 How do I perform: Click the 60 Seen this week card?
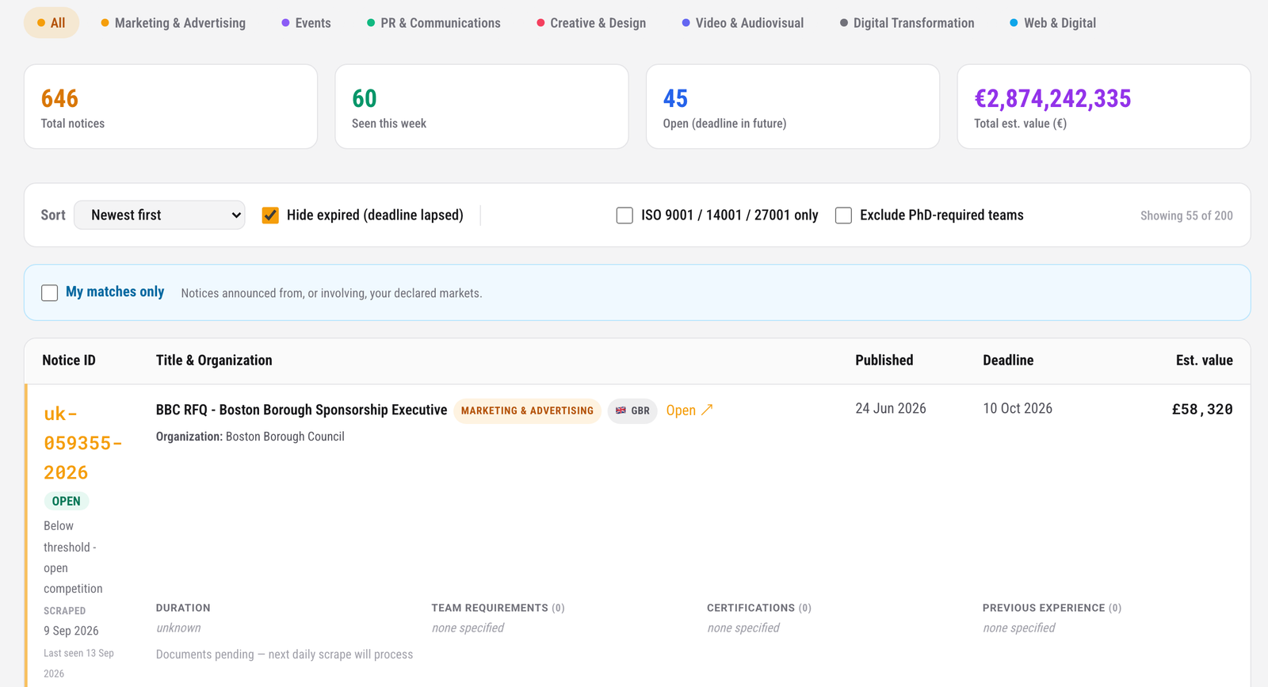tap(482, 106)
